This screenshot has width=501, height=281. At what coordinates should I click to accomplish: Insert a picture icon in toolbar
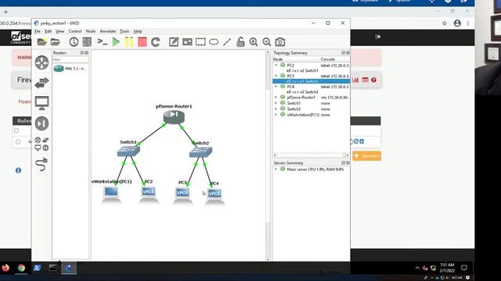(x=187, y=41)
